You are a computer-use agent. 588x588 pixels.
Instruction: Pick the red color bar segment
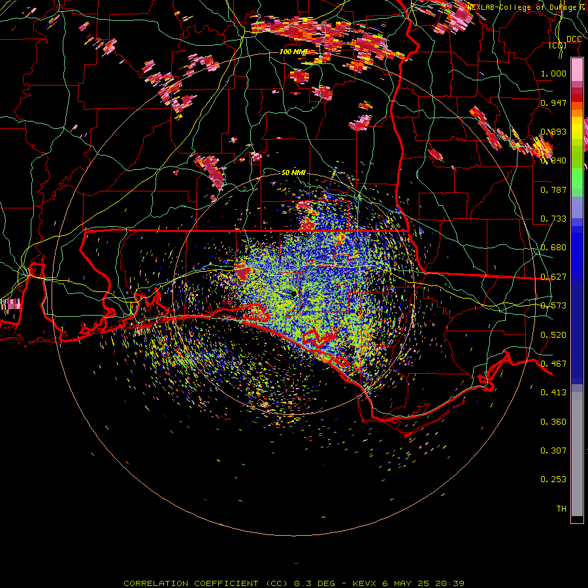click(x=577, y=98)
